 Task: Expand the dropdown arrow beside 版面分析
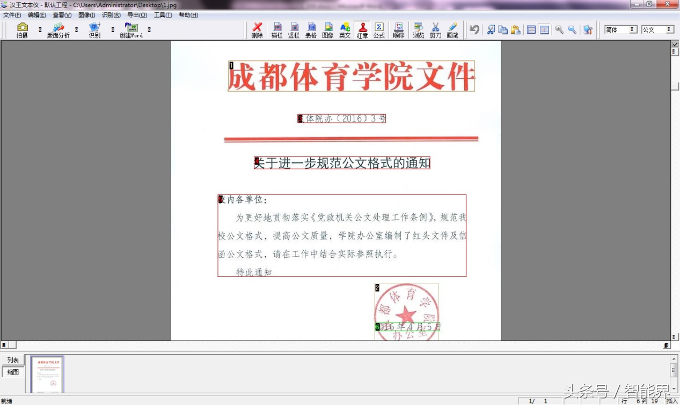coord(76,30)
